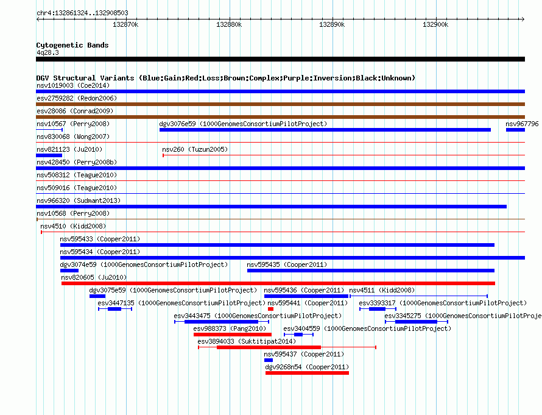Open nsv260 (Tuzun2005) variant label

195,149
